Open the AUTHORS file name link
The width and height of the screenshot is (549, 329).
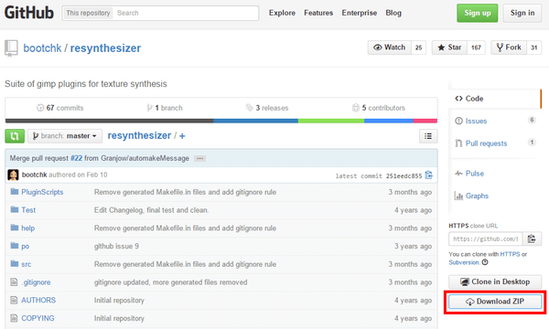[x=38, y=301]
